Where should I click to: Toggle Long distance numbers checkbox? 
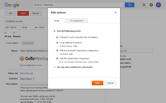point(57,42)
